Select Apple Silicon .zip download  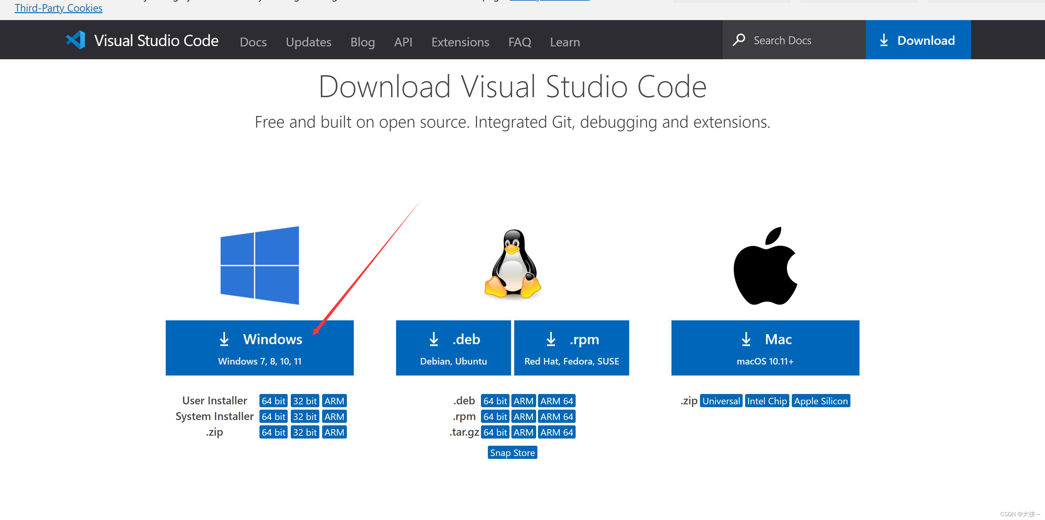click(820, 401)
